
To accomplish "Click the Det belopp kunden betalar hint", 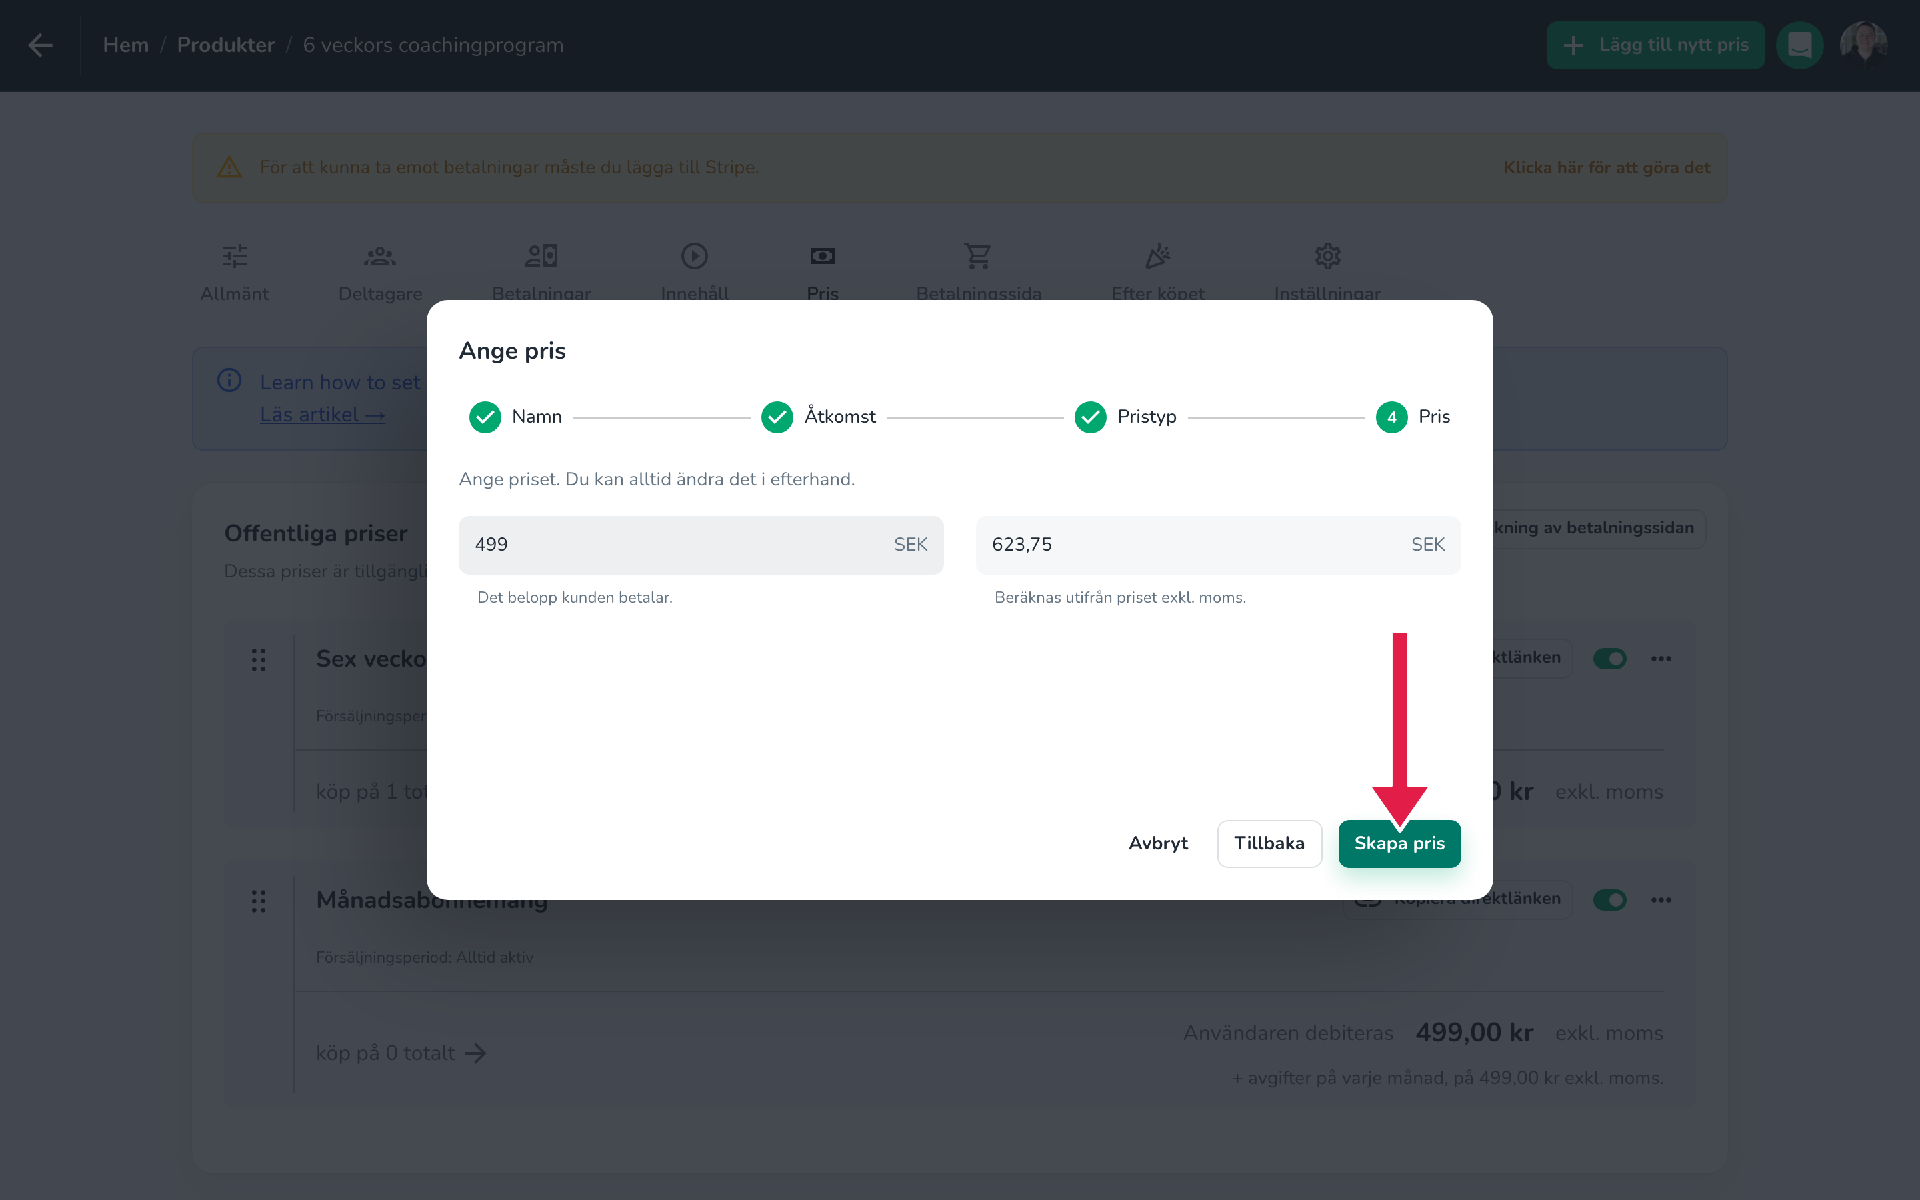I will (575, 597).
